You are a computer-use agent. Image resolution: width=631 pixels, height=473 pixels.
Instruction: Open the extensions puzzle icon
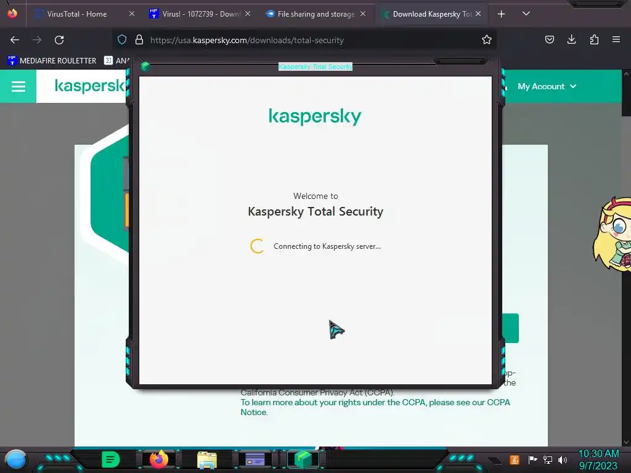click(594, 39)
